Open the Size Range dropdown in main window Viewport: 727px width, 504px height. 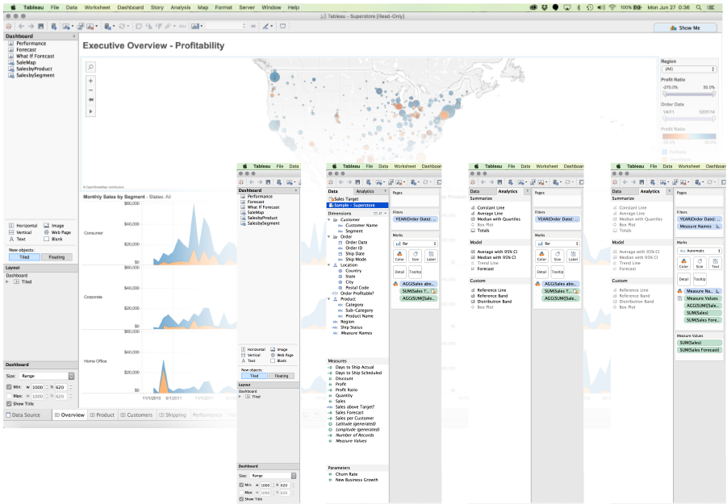coord(47,376)
